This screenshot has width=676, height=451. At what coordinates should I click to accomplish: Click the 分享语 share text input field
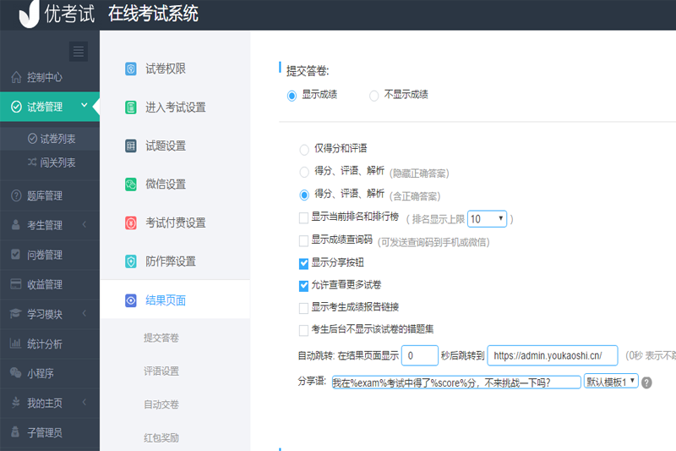coord(456,382)
